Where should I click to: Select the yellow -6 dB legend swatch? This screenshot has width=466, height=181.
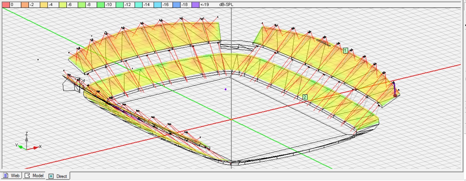(63, 5)
